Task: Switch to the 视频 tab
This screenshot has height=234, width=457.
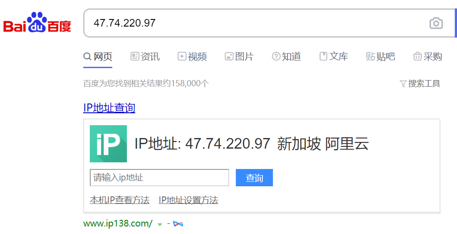Action: coord(192,57)
